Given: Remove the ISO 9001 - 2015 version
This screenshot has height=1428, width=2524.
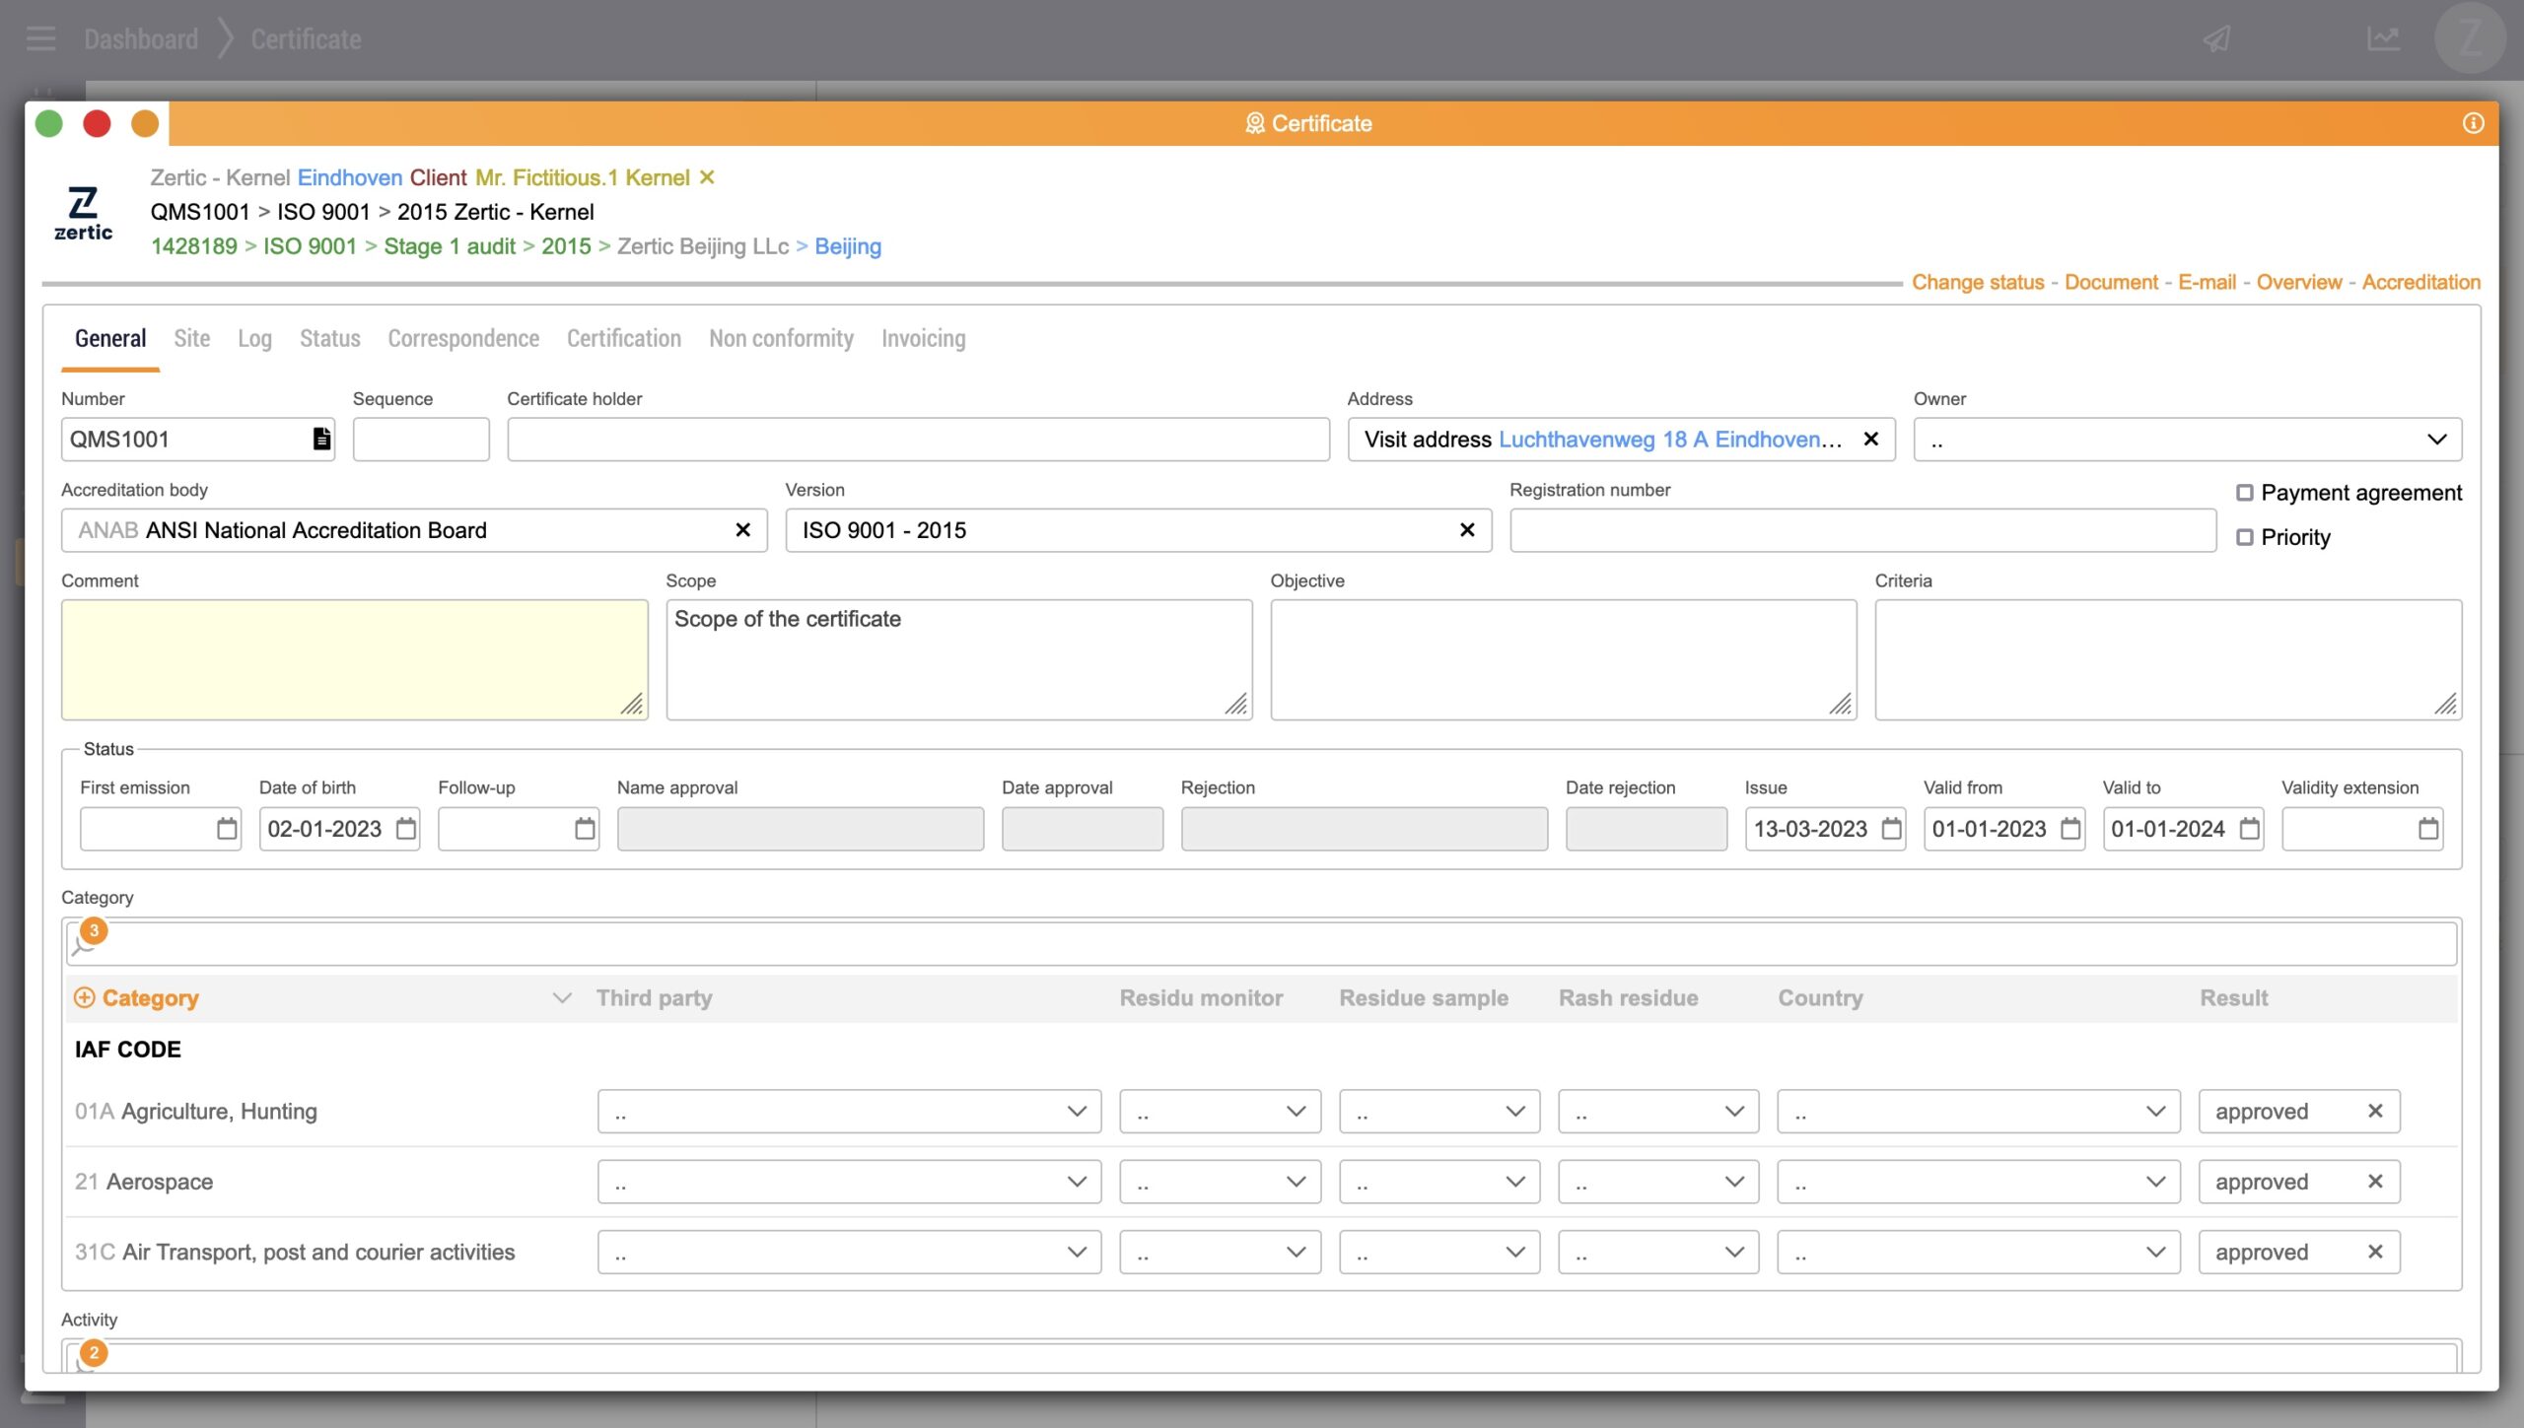Looking at the screenshot, I should click(1467, 530).
